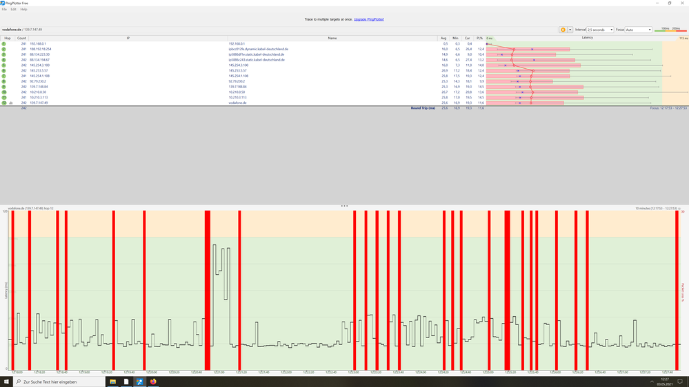This screenshot has height=387, width=689.
Task: Click the Cur column header
Action: click(x=467, y=38)
